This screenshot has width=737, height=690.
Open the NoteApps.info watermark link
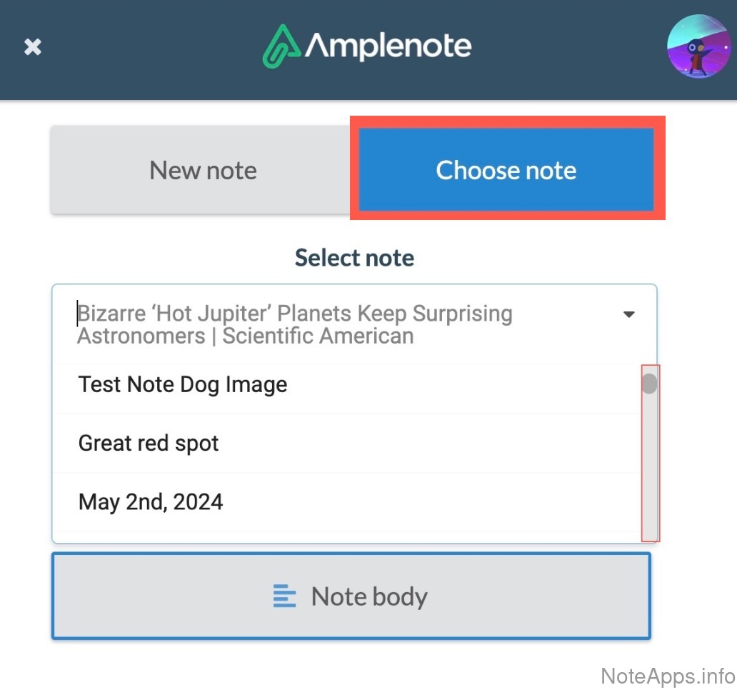tap(668, 676)
